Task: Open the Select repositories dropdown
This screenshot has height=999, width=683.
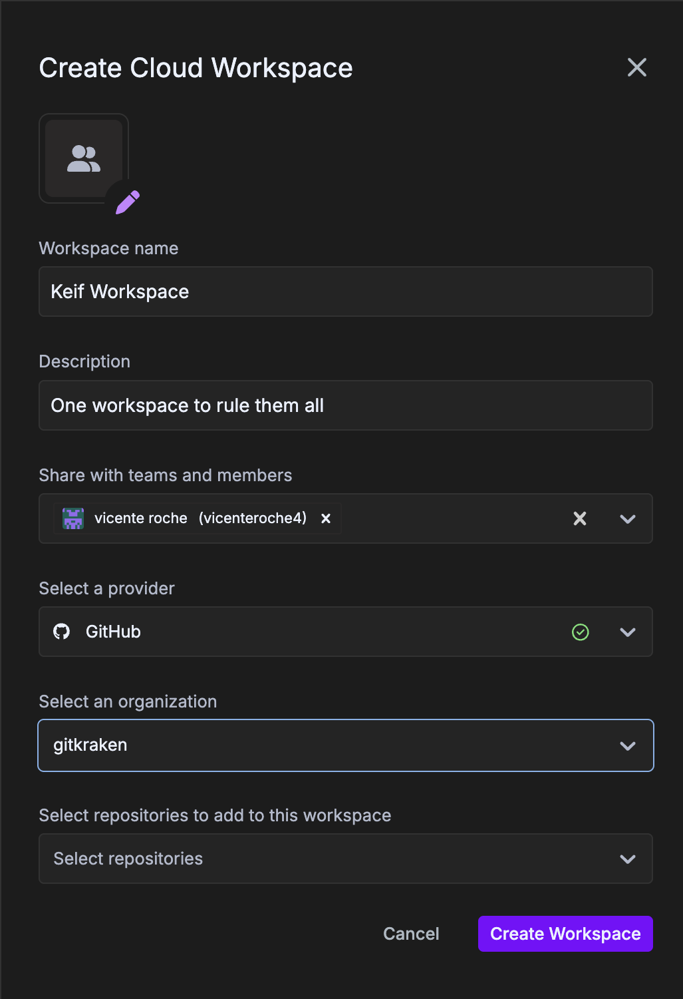Action: click(627, 859)
